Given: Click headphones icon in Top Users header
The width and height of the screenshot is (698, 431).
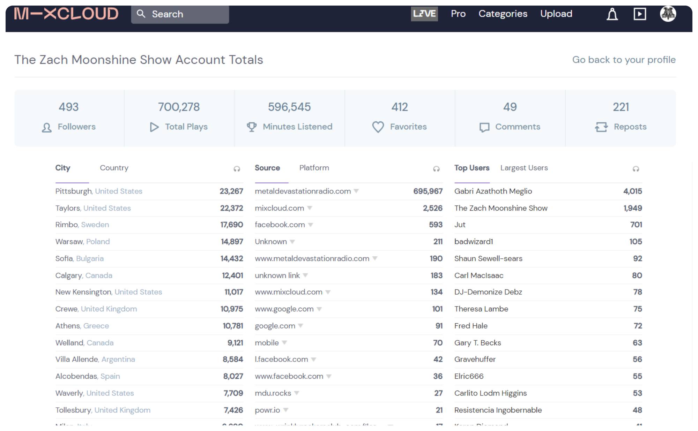Looking at the screenshot, I should (636, 169).
